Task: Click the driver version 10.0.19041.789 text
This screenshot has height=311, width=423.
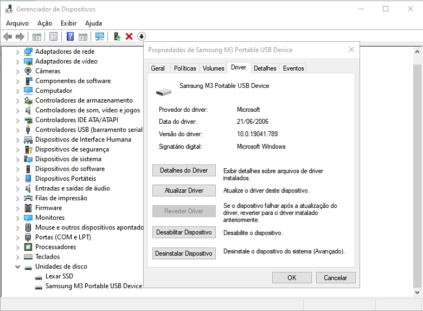Action: pyautogui.click(x=257, y=134)
